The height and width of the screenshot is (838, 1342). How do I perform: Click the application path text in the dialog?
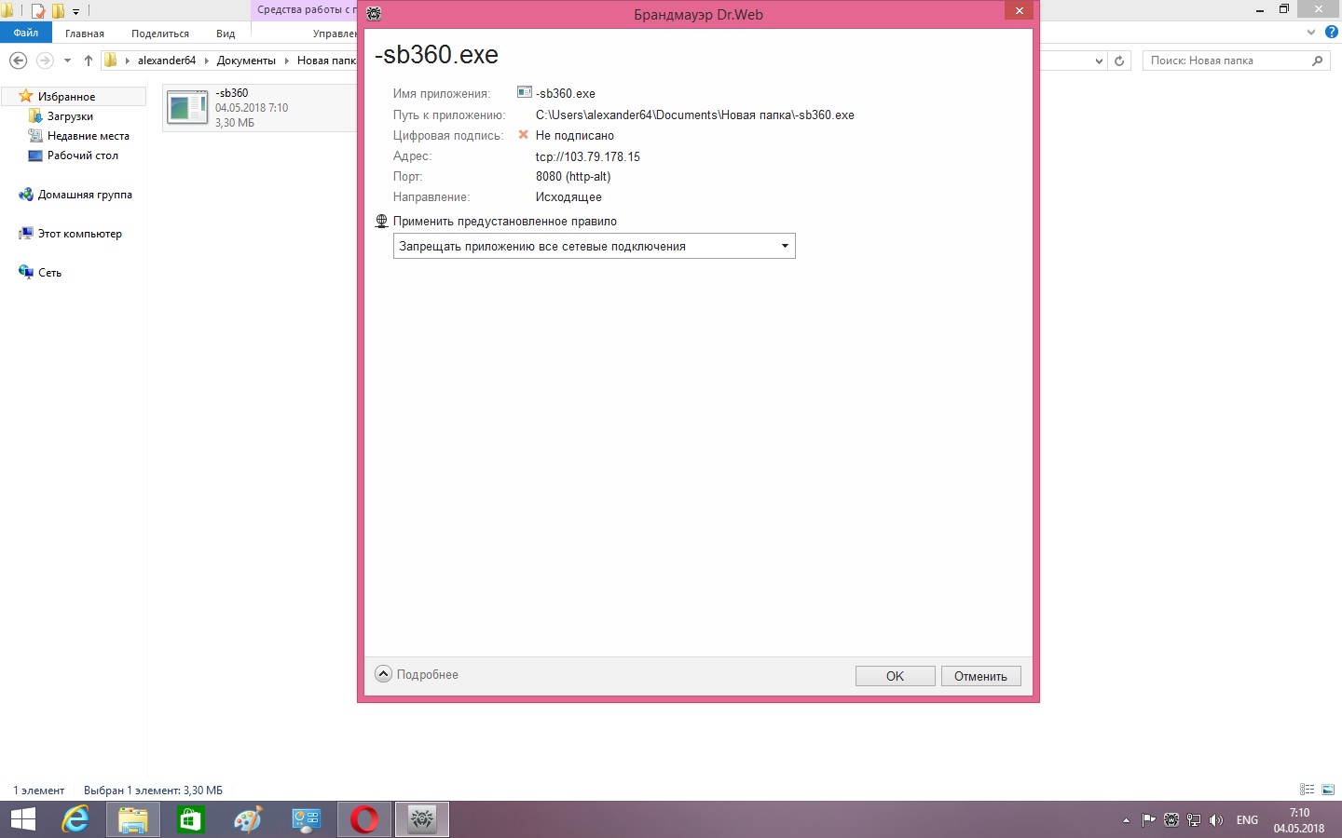click(x=694, y=115)
